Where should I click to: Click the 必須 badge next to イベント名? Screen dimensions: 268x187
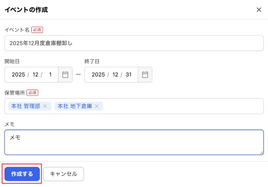pos(37,30)
